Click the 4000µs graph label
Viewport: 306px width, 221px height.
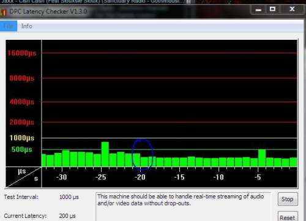22,102
